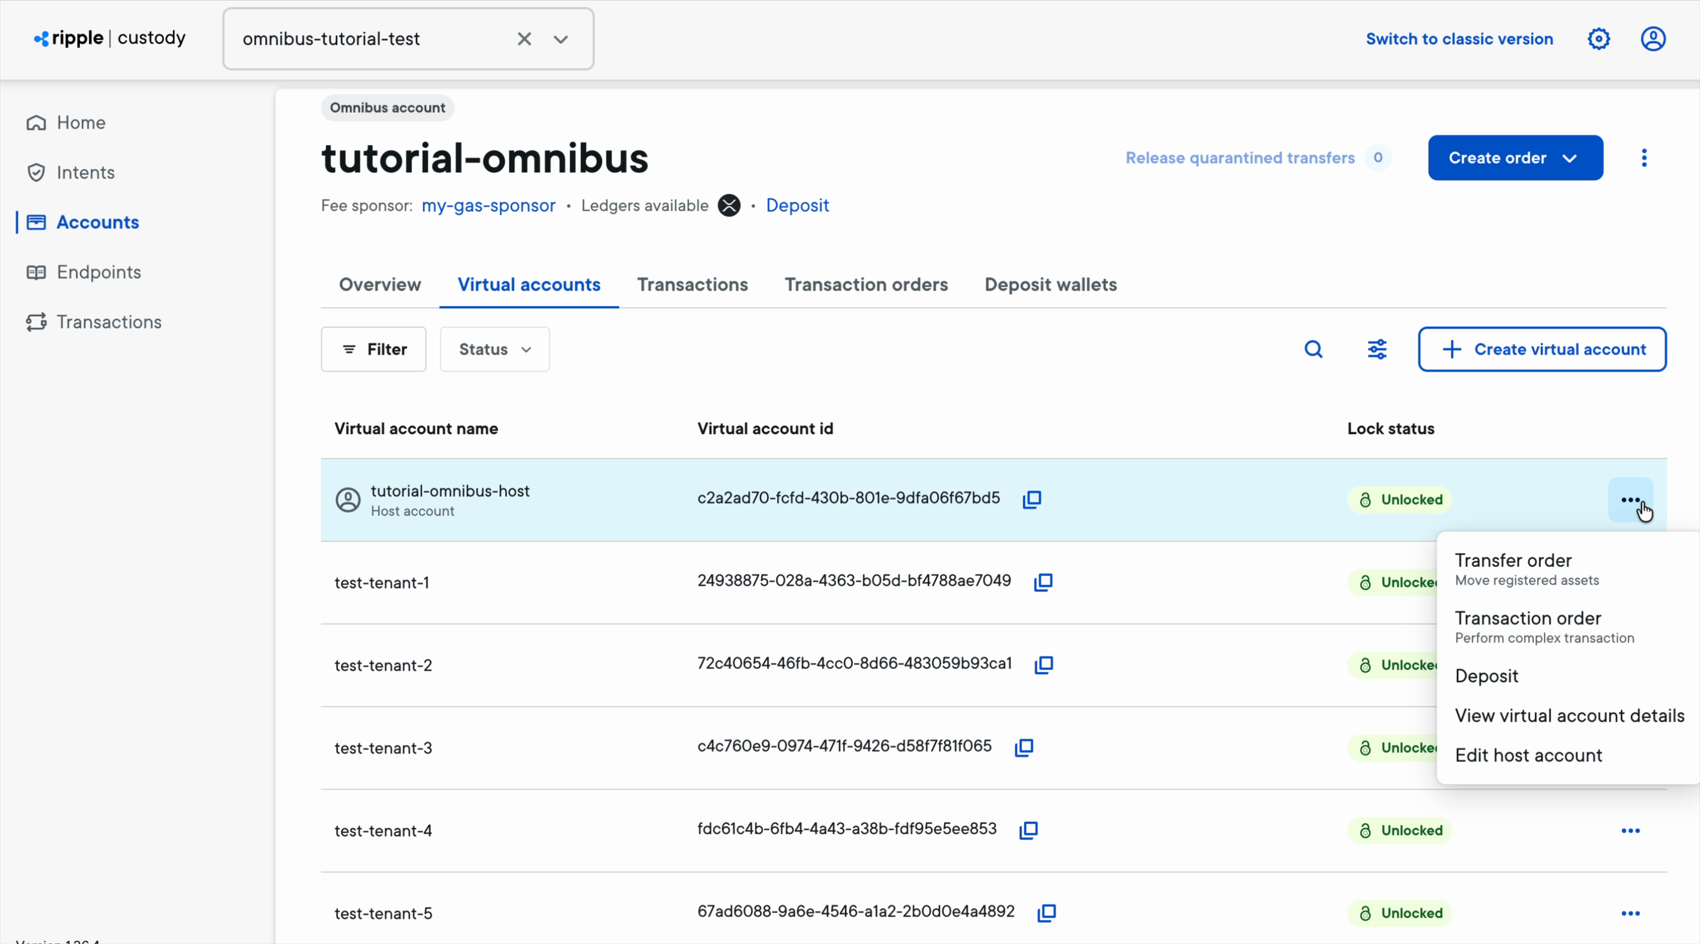Clear the omnibus-tutorial-test selection
1700x944 pixels.
[x=524, y=39]
